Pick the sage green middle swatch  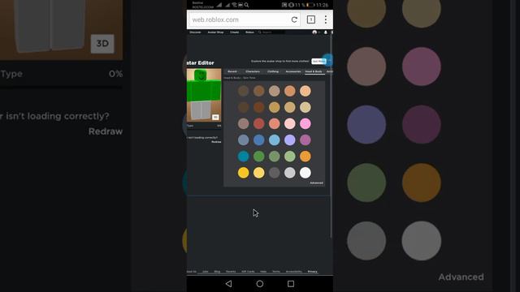(275, 157)
